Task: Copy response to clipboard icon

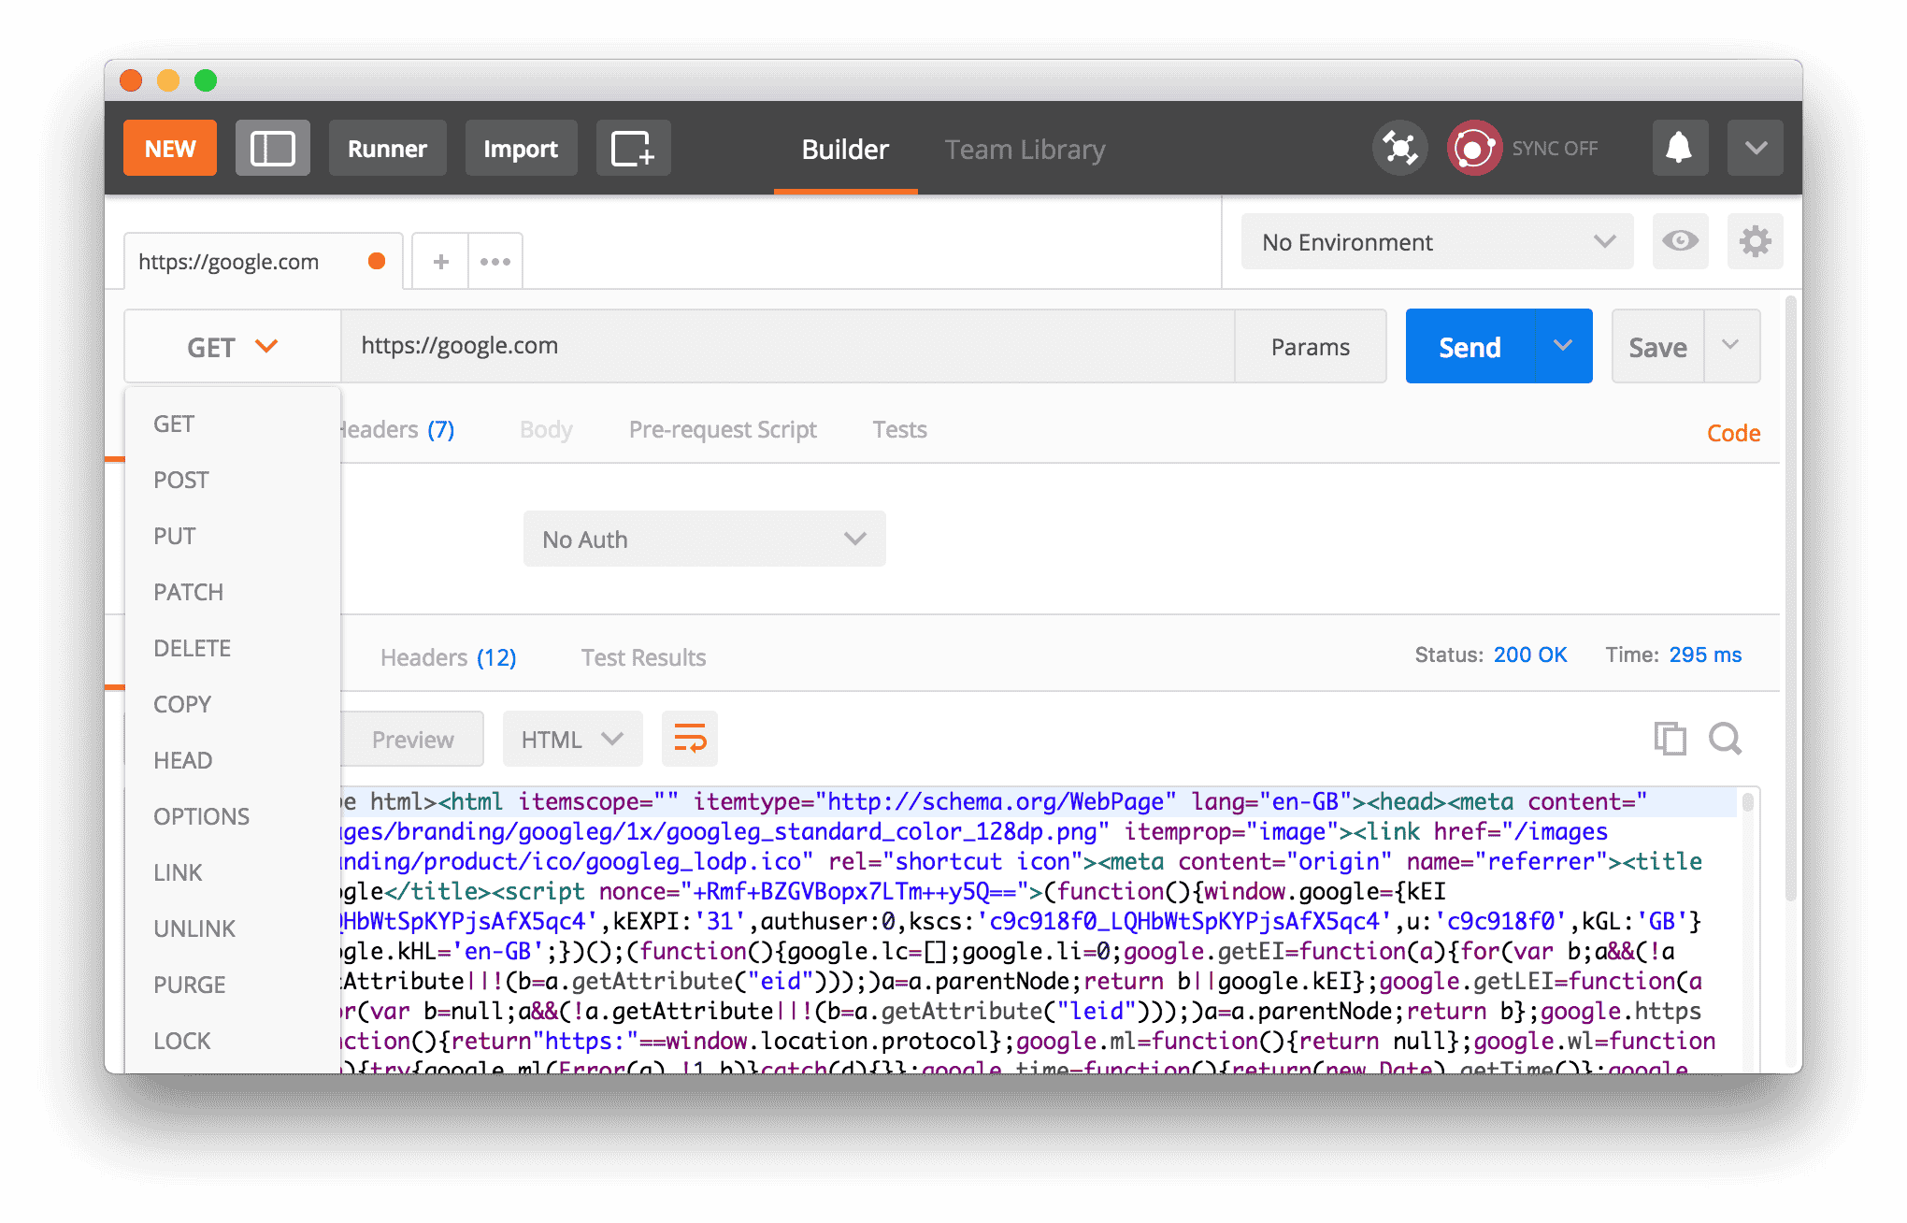Action: [1670, 739]
